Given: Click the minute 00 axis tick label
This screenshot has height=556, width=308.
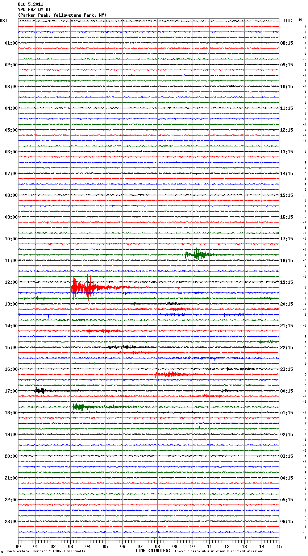Looking at the screenshot, I should click(18, 546).
